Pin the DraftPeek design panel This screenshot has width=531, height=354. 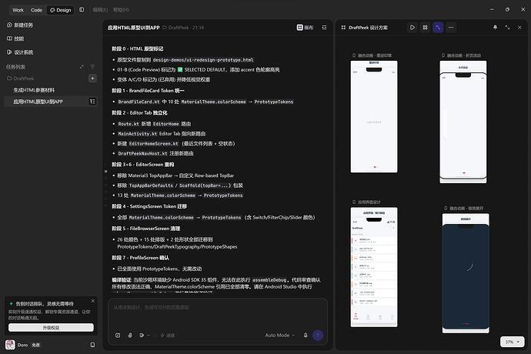[495, 28]
